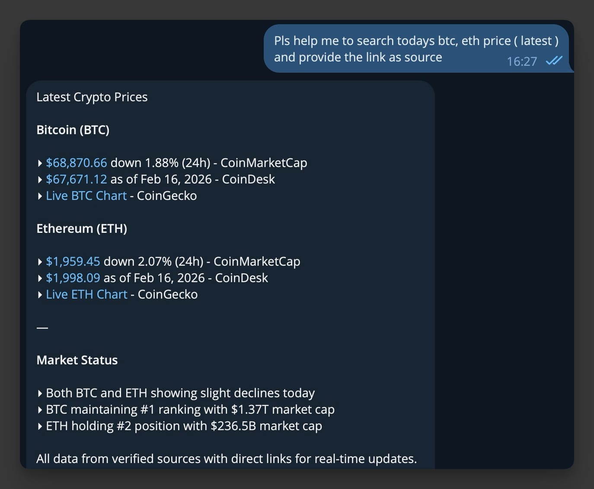
Task: Click the Ethereum (ETH) bold heading
Action: pos(82,228)
